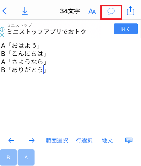Tap the speaker A button
This screenshot has height=166, width=141.
tap(26, 157)
